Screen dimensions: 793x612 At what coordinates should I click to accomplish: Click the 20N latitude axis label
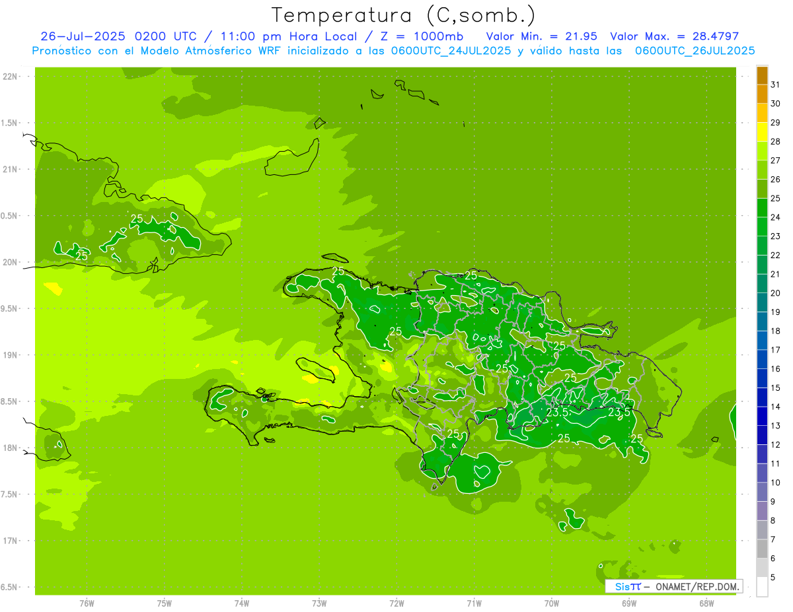coord(11,262)
